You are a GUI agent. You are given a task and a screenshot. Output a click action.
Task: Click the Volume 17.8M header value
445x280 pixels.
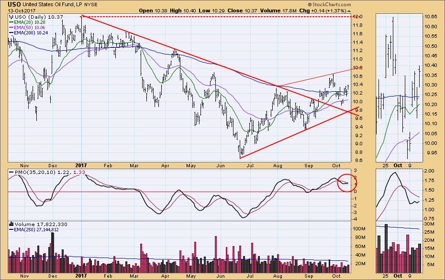(x=278, y=11)
